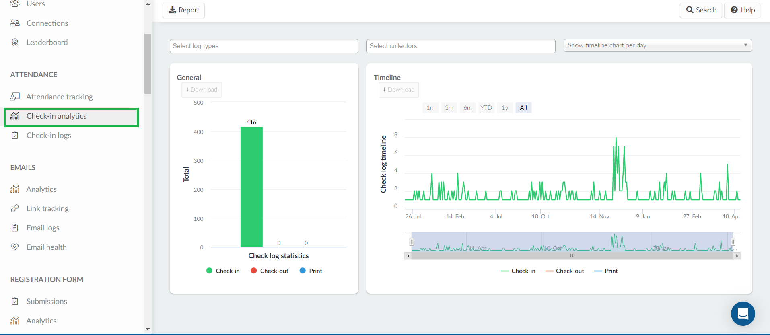Click the Connections people icon
The width and height of the screenshot is (770, 335).
coord(15,23)
